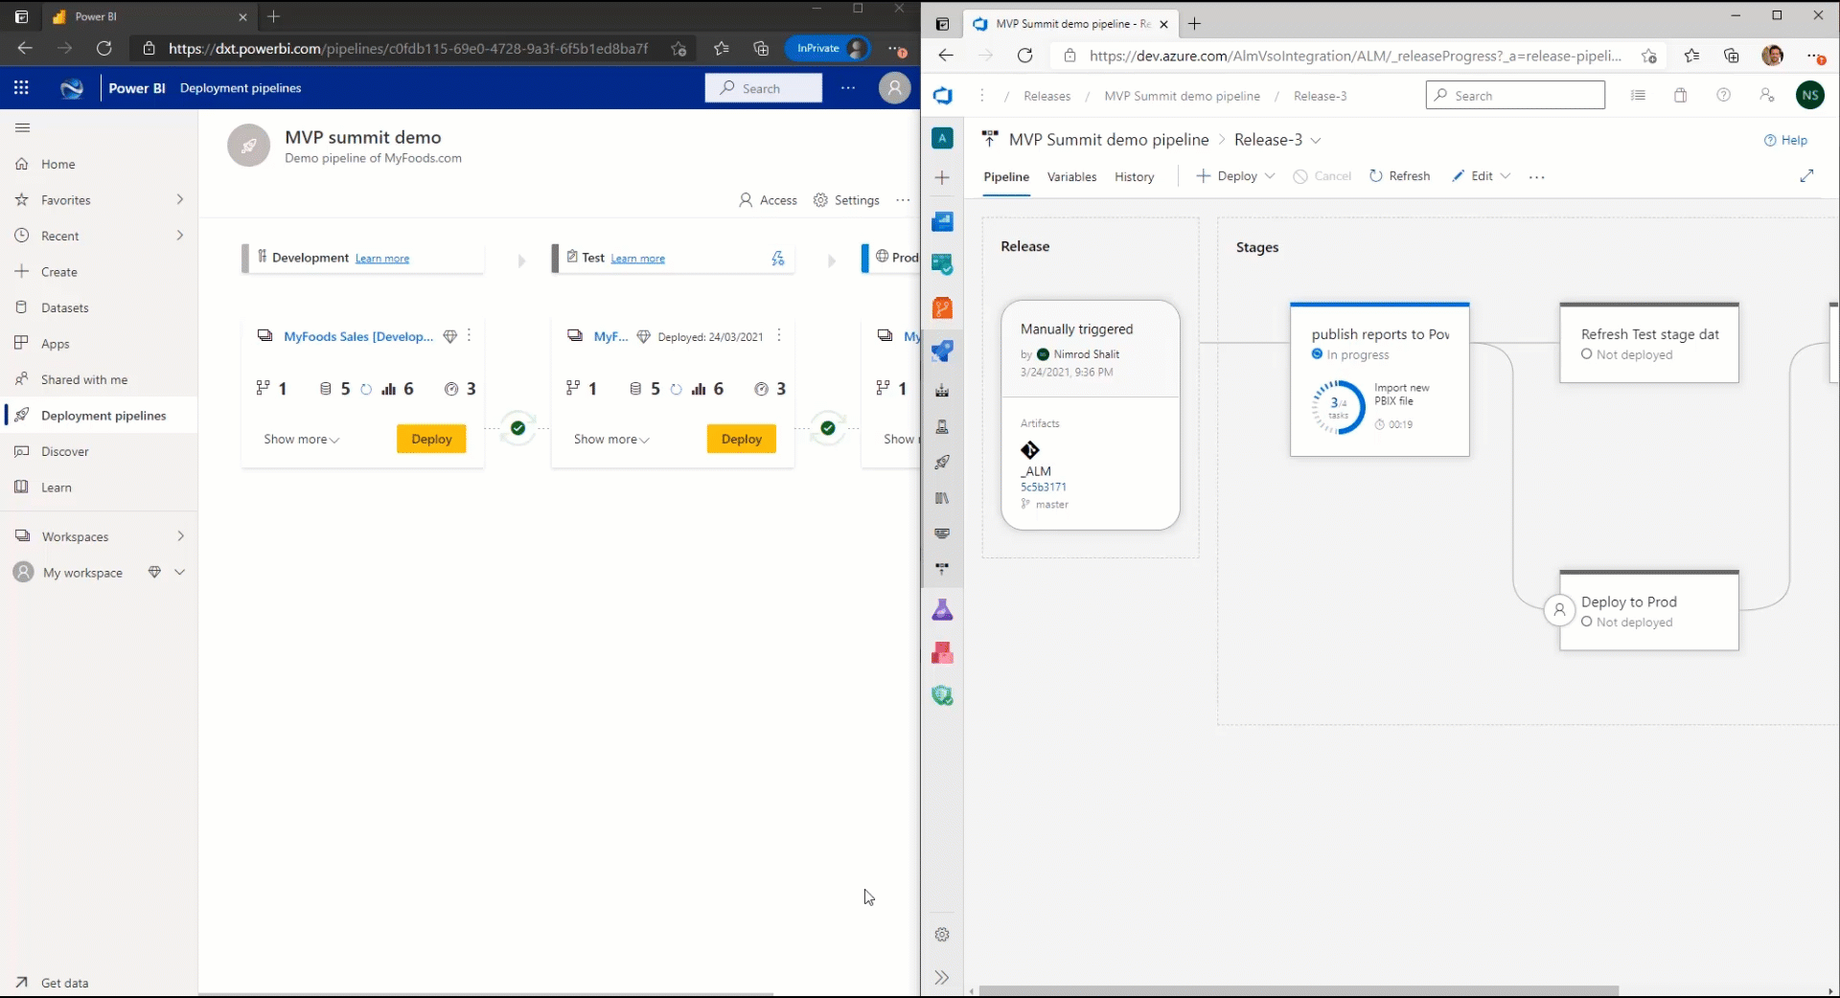Switch to the Variables tab
The image size is (1840, 998).
point(1071,177)
